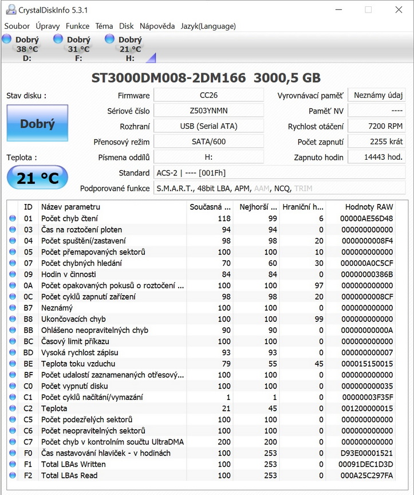Select drive D: status orb
This screenshot has height=495, width=414.
[7, 39]
